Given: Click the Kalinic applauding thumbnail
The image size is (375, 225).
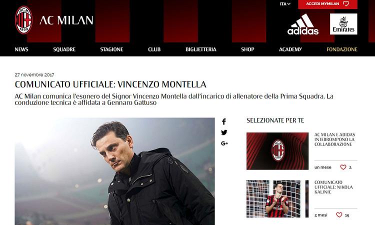Looking at the screenshot, I should pos(277,198).
